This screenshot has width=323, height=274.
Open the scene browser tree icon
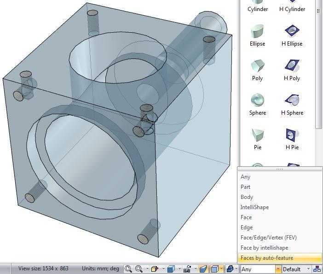tap(317, 269)
